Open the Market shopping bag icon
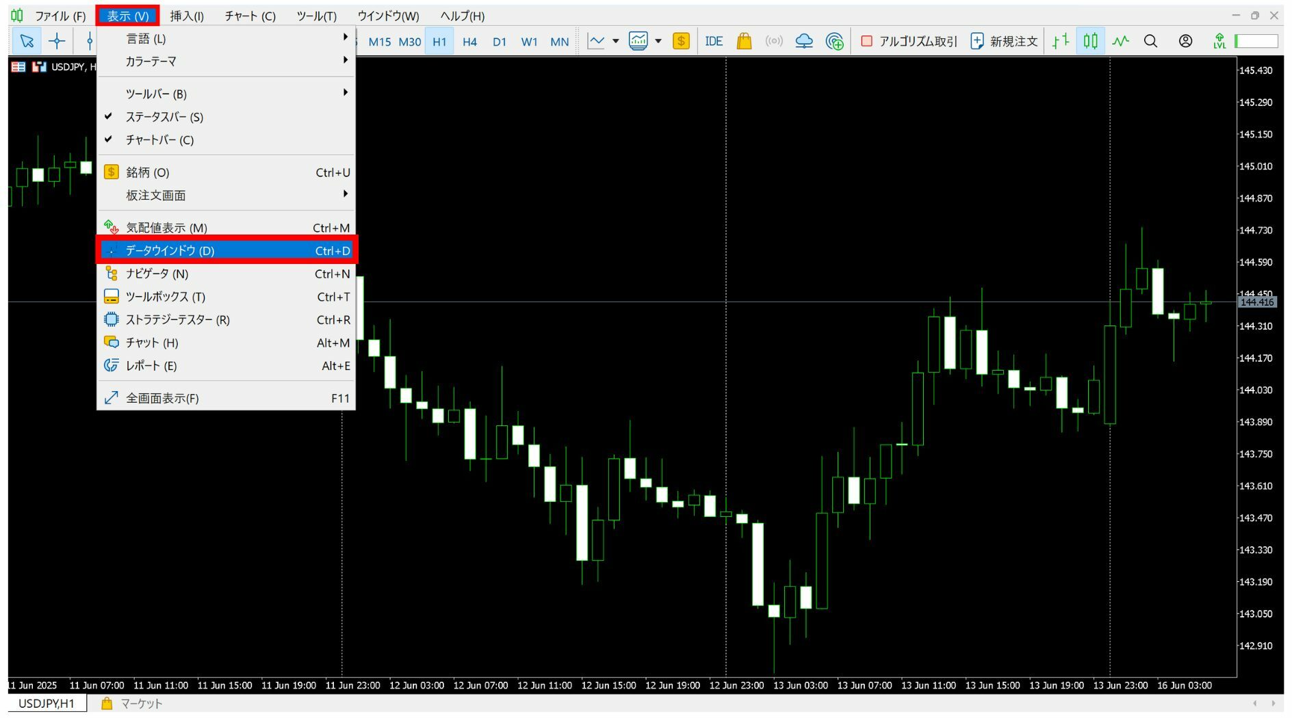1292x718 pixels. pos(744,41)
